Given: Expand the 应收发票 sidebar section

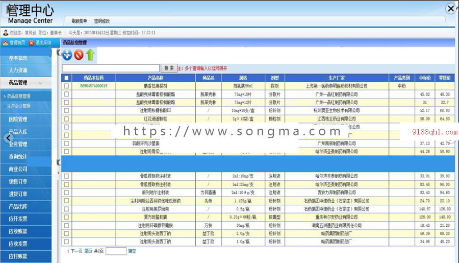Looking at the screenshot, I should point(26,244).
